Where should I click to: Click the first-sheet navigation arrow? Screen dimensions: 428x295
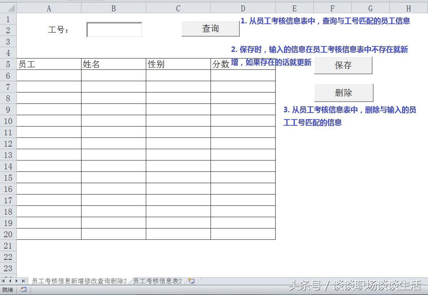click(x=4, y=281)
